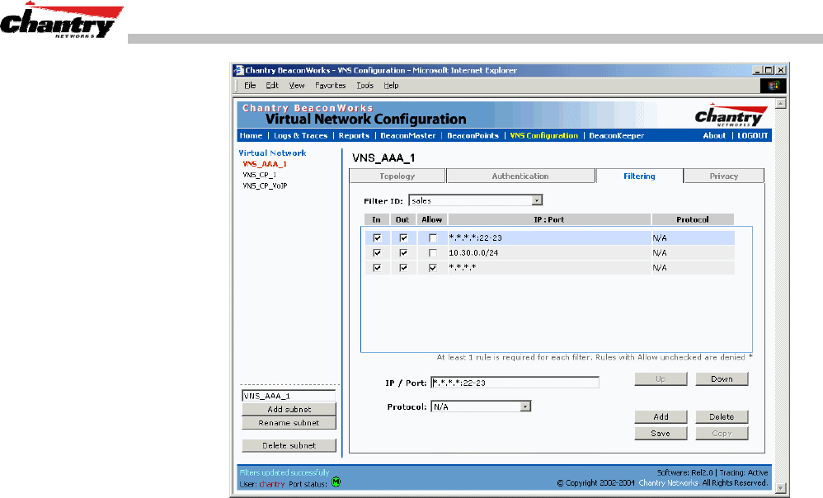Viewport: 823px width, 498px height.
Task: Open the BeaconKeeper page
Action: pos(616,135)
